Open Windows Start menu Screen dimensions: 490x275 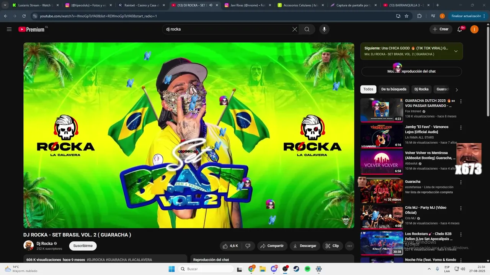(171, 269)
